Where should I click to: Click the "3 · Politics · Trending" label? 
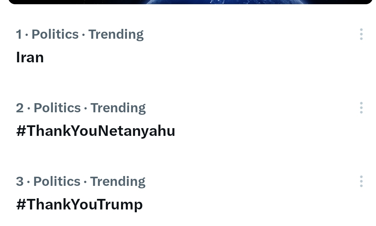pyautogui.click(x=80, y=181)
